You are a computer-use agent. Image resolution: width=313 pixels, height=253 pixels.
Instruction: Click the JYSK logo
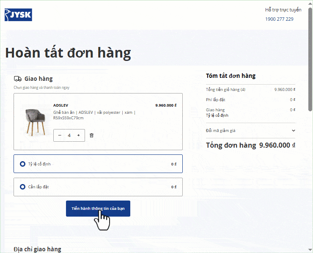coord(19,15)
